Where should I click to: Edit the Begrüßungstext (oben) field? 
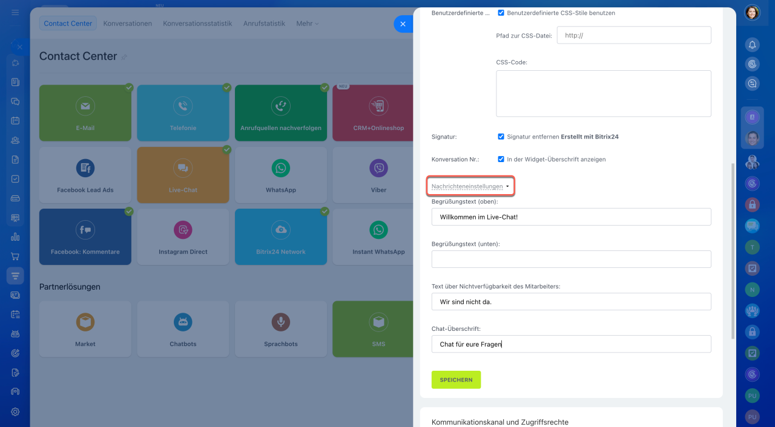pos(571,217)
